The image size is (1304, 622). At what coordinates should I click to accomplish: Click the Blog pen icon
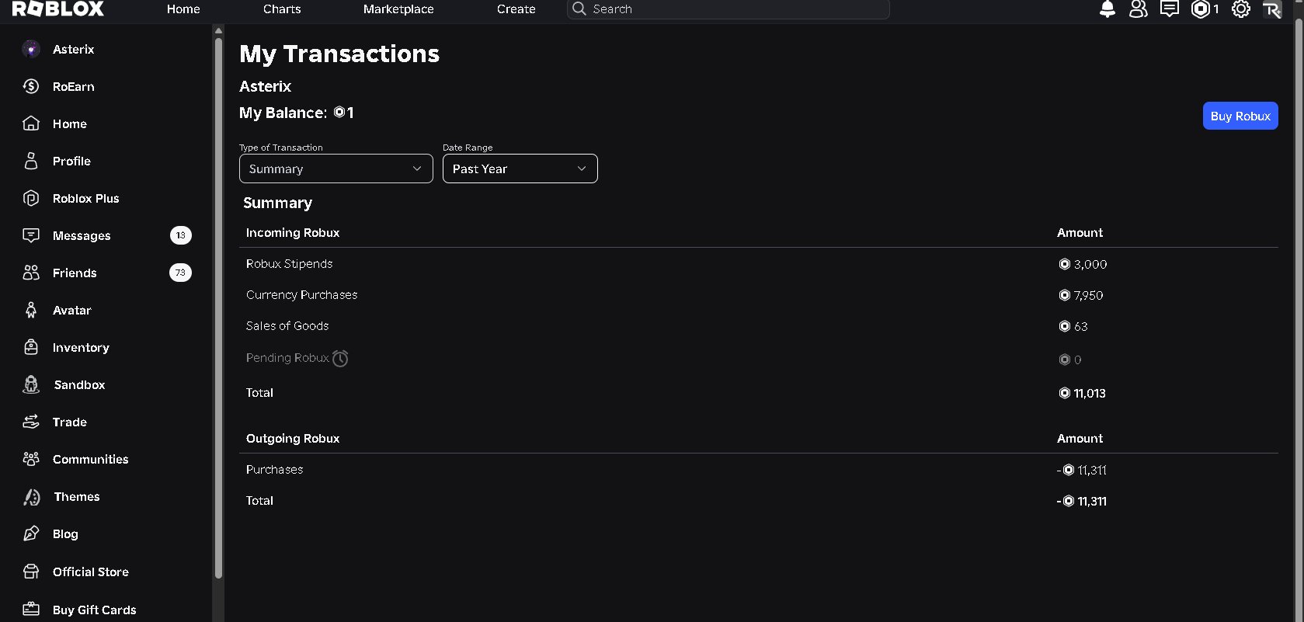click(31, 533)
